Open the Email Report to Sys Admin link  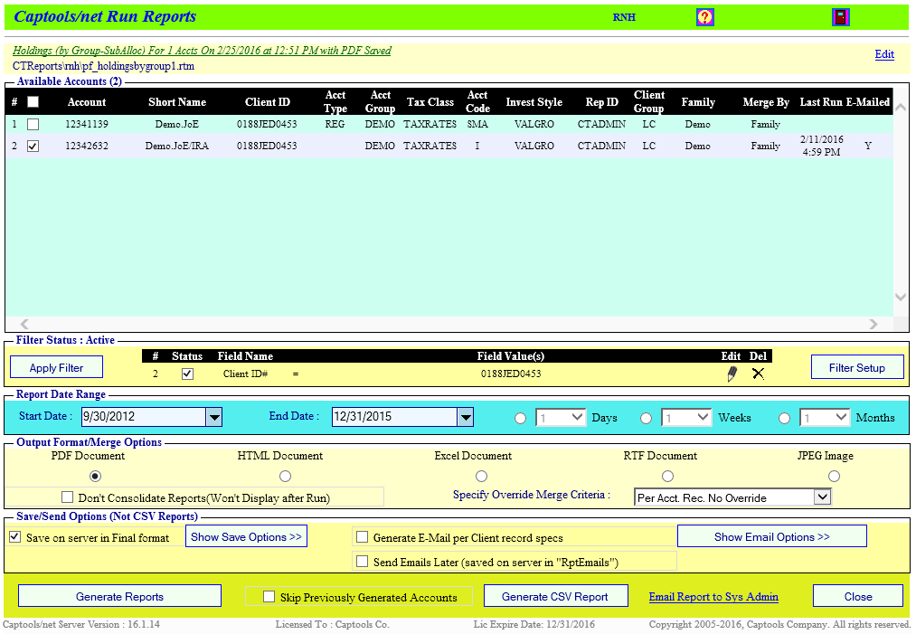713,595
